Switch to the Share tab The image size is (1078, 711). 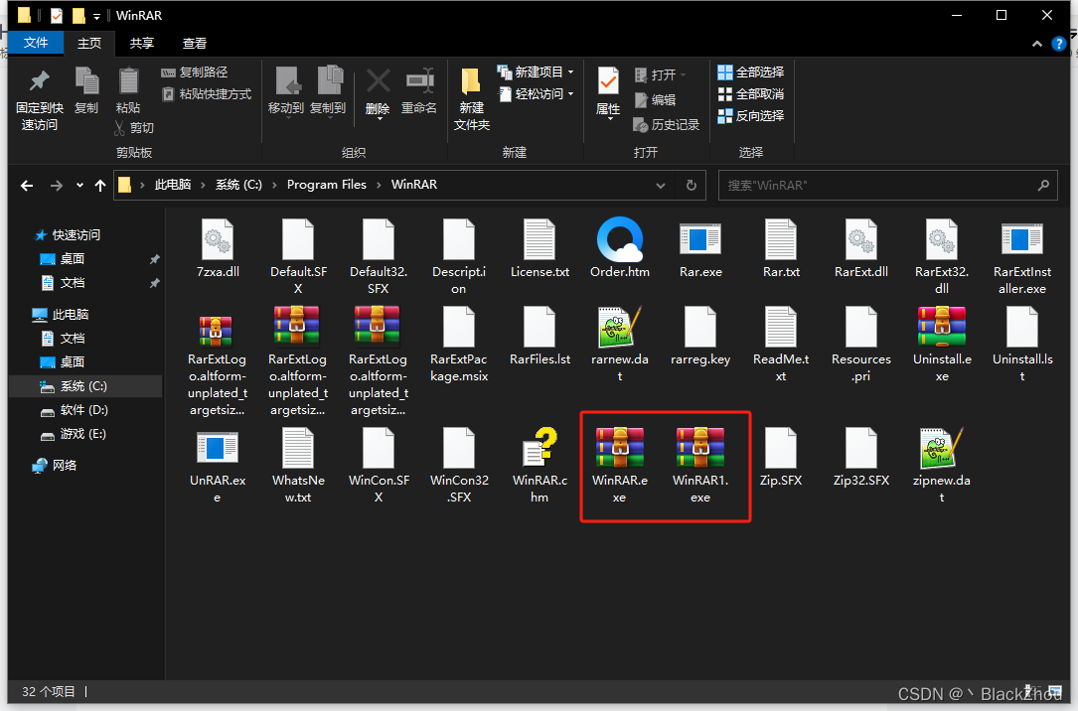[142, 44]
